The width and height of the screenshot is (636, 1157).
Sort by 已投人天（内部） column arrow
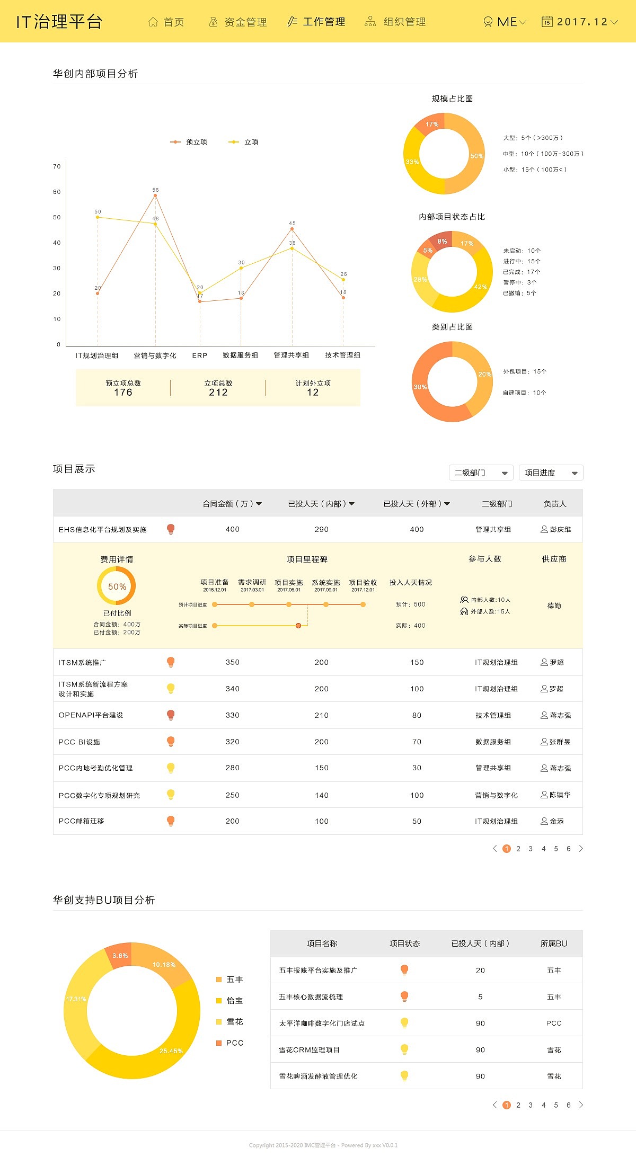click(352, 504)
